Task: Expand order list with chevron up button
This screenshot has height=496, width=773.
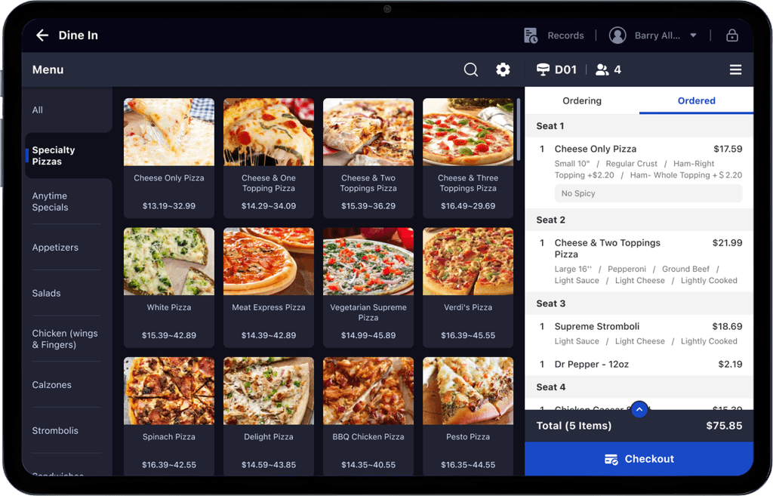Action: click(639, 409)
